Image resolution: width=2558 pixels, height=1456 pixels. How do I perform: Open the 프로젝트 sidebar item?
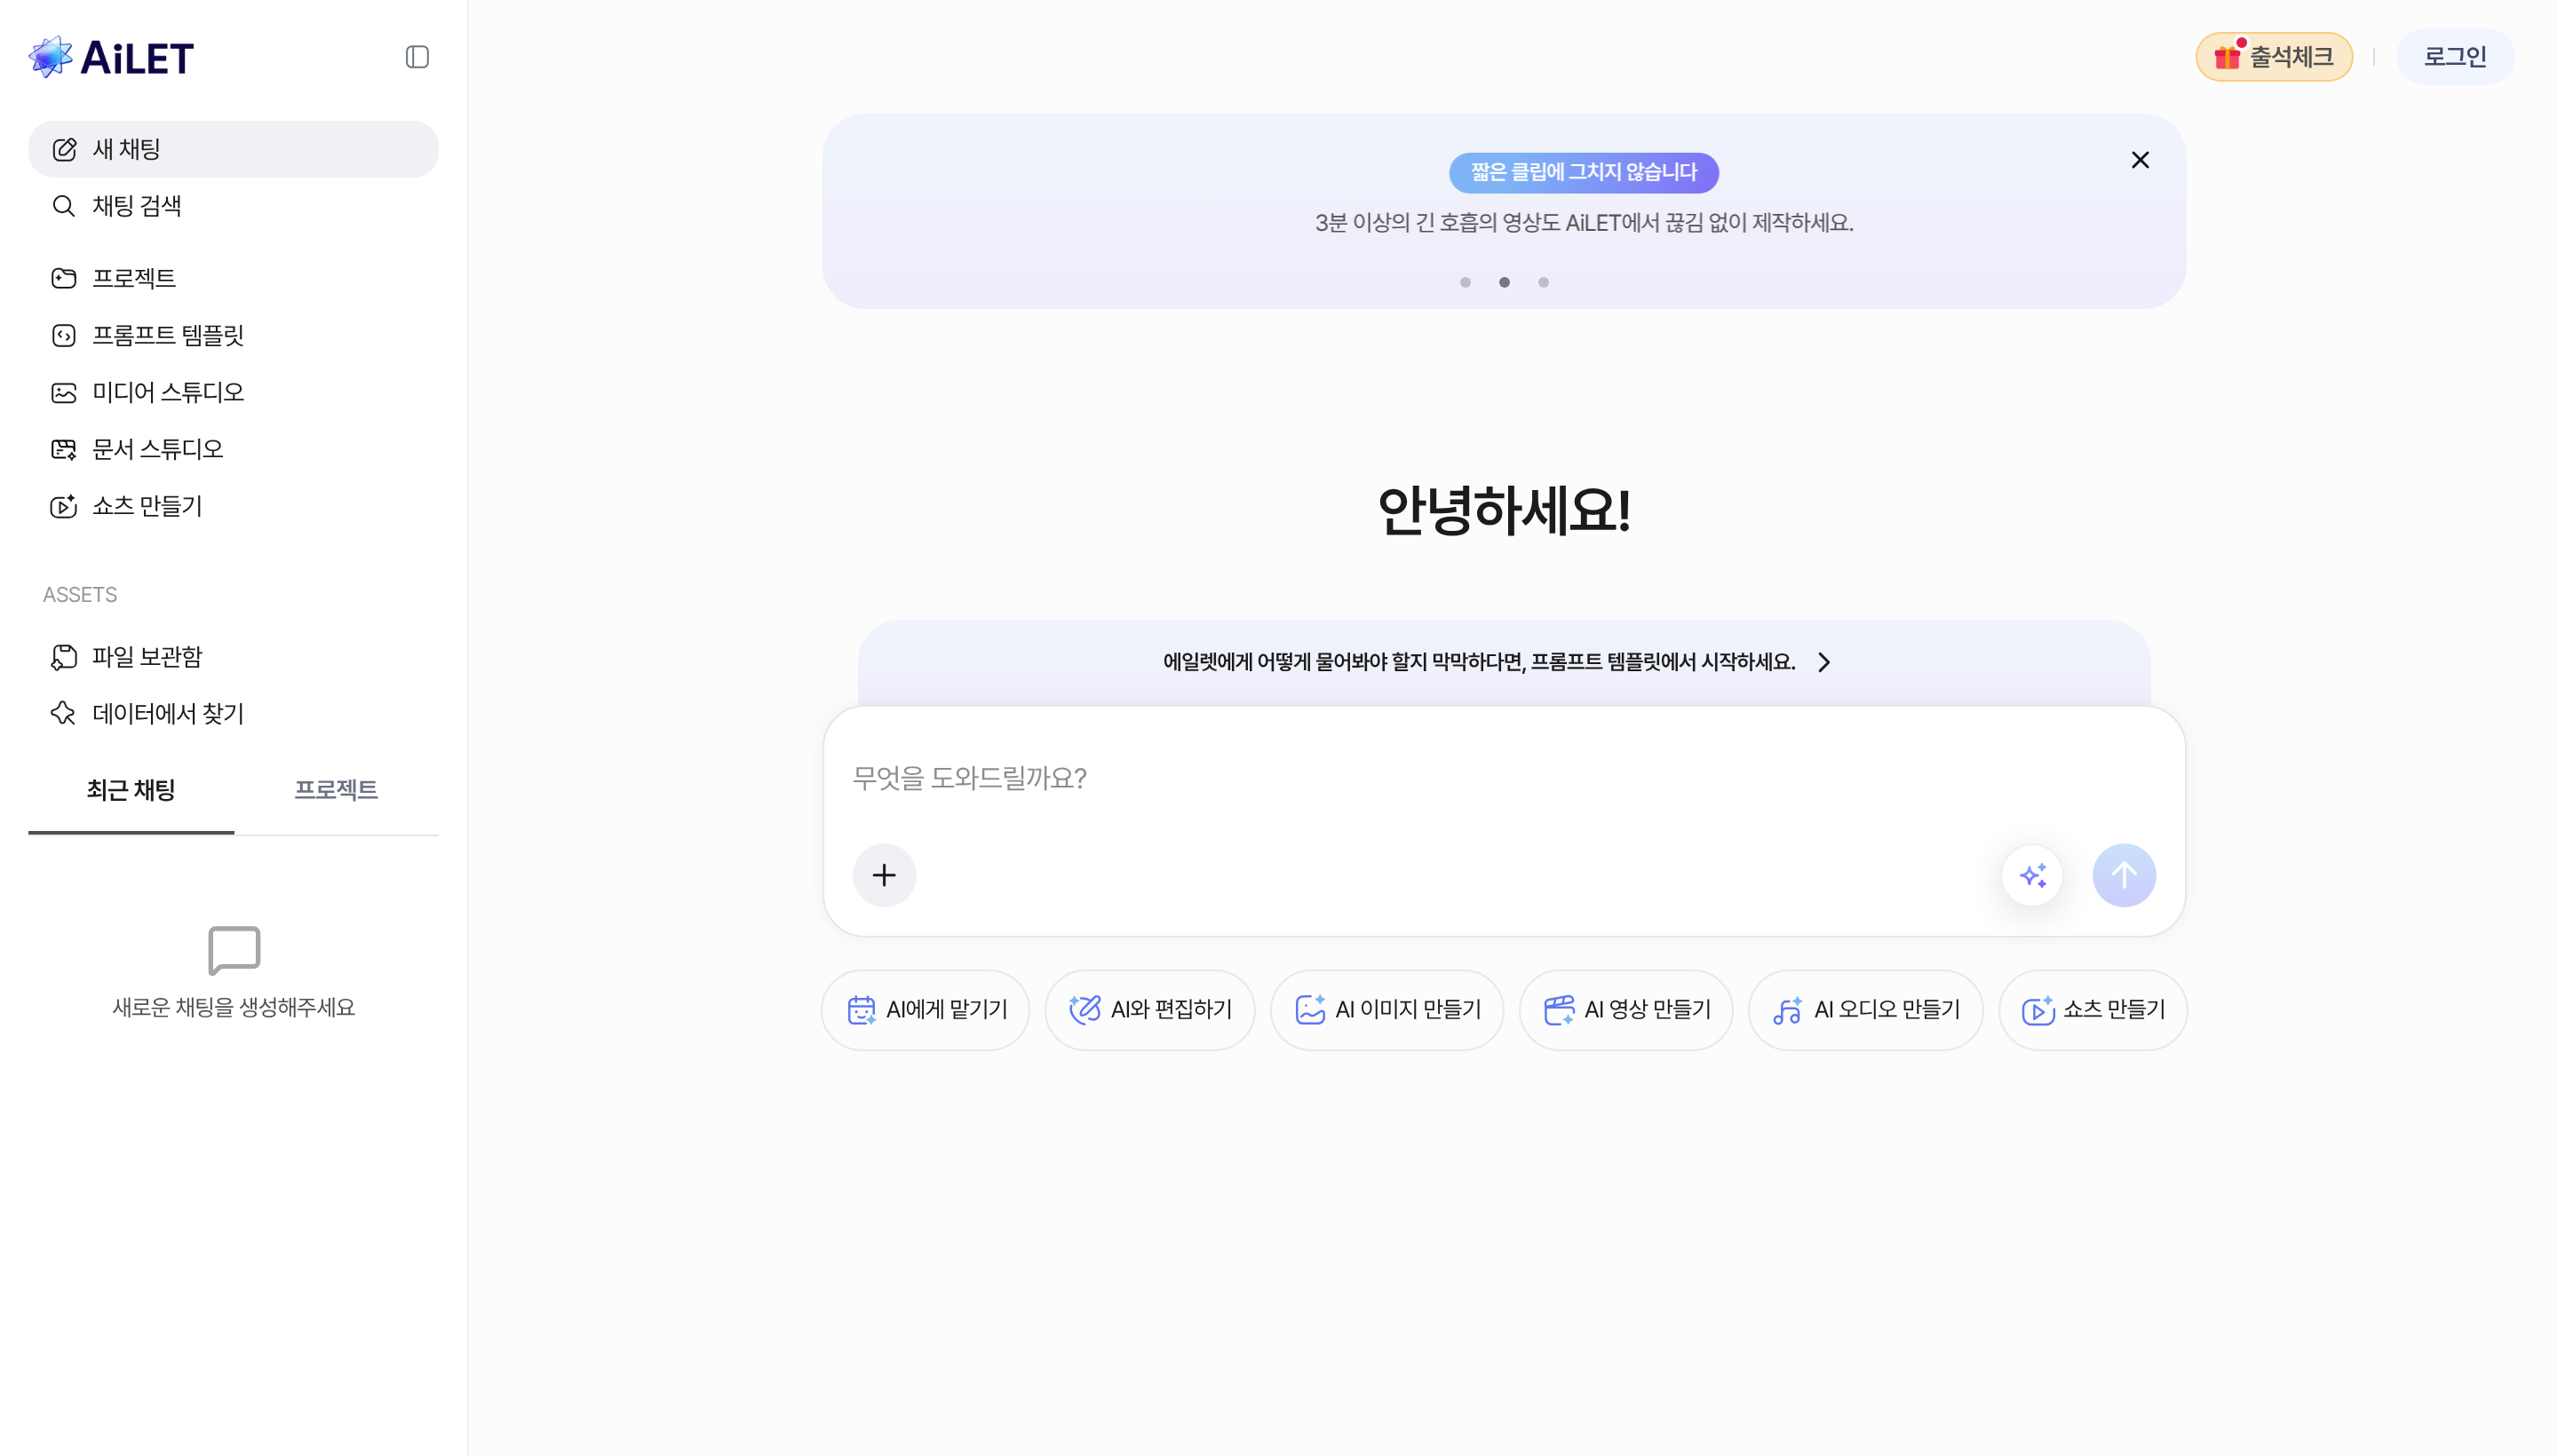coord(233,278)
